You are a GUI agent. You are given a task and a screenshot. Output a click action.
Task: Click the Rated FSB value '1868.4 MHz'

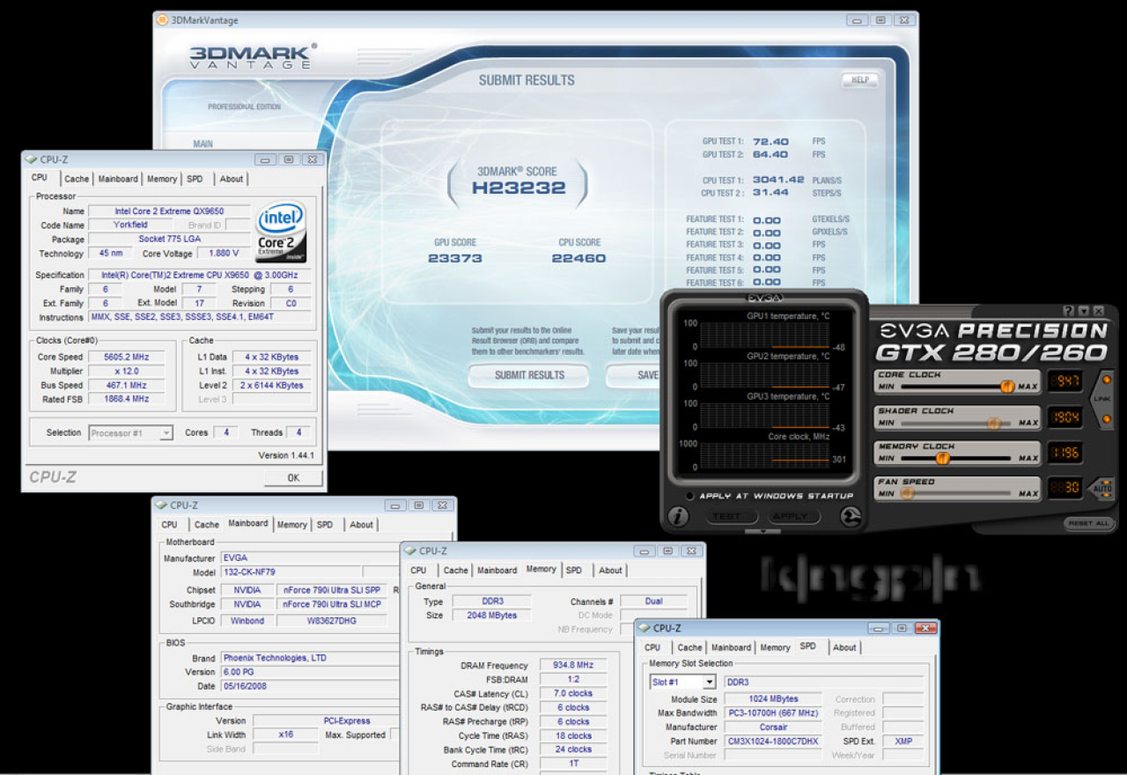[126, 399]
